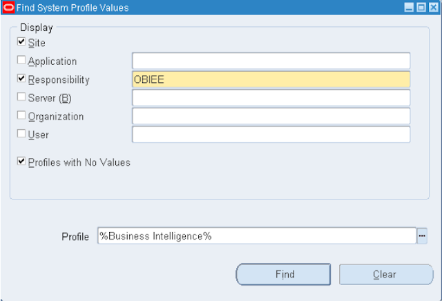Tick the Organization checkbox
The image size is (442, 301).
pyautogui.click(x=21, y=116)
